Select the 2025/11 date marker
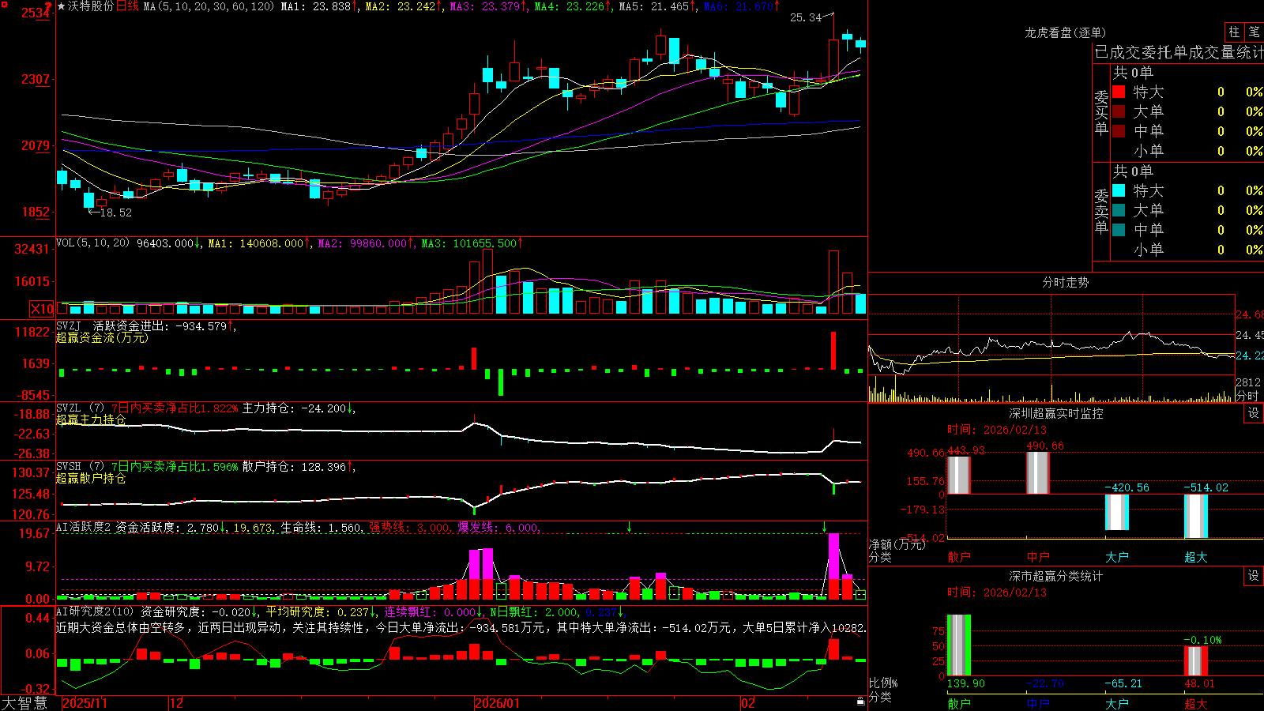 [x=85, y=703]
